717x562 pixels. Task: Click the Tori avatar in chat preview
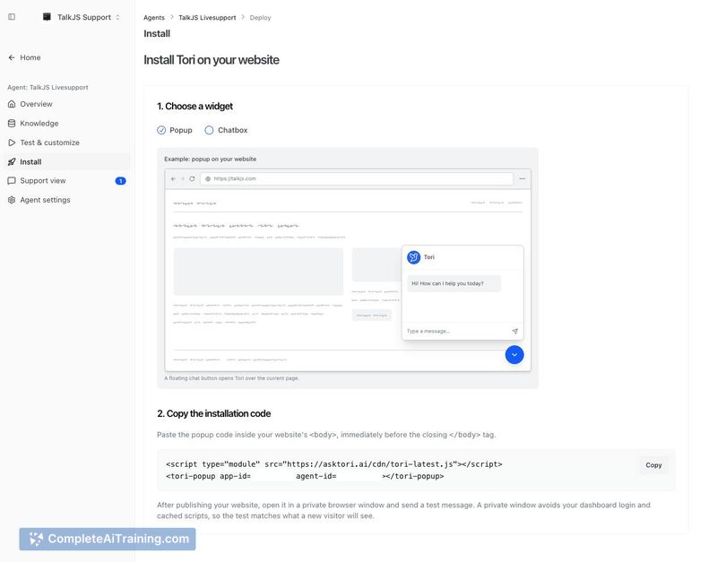pos(414,257)
